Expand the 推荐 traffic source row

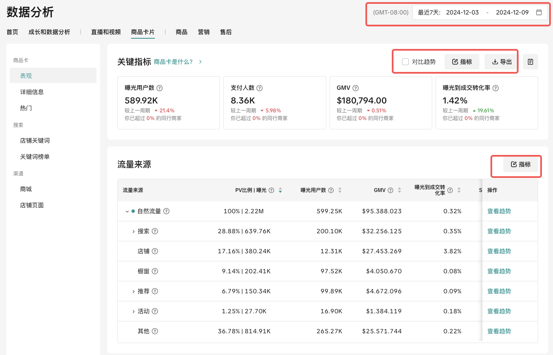click(x=133, y=291)
